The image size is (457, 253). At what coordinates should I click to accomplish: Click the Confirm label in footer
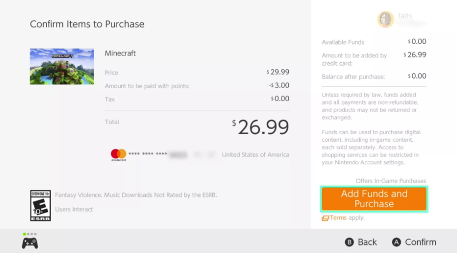421,242
